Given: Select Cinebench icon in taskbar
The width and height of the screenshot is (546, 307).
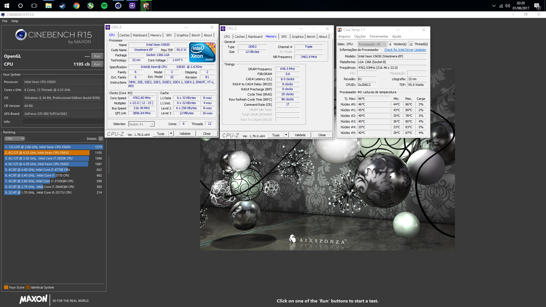Looking at the screenshot, I should coord(118,5).
